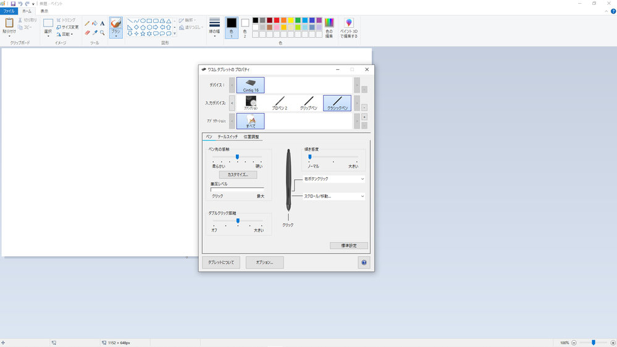The height and width of the screenshot is (347, 617).
Task: Switch to the ホーム ribbon tab
Action: point(27,11)
